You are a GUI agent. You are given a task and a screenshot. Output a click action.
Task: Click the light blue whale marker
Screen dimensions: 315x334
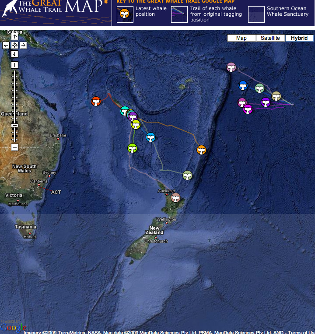[150, 137]
